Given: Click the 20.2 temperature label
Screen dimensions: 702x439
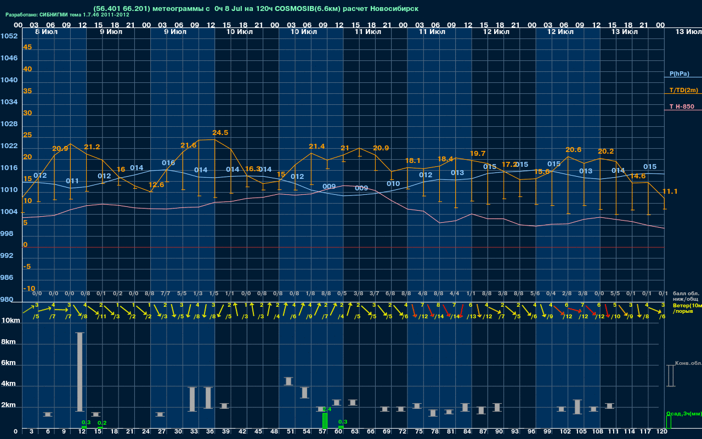Looking at the screenshot, I should tap(605, 151).
